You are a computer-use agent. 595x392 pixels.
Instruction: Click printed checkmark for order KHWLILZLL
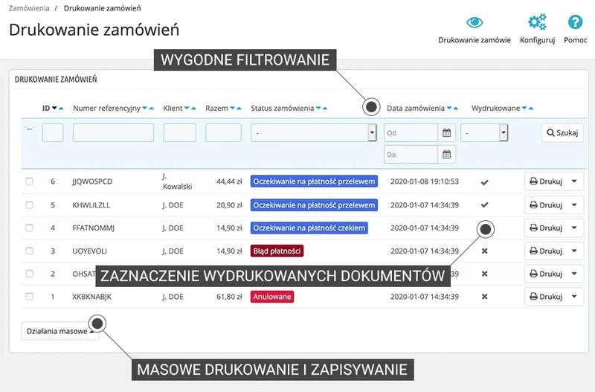click(484, 205)
